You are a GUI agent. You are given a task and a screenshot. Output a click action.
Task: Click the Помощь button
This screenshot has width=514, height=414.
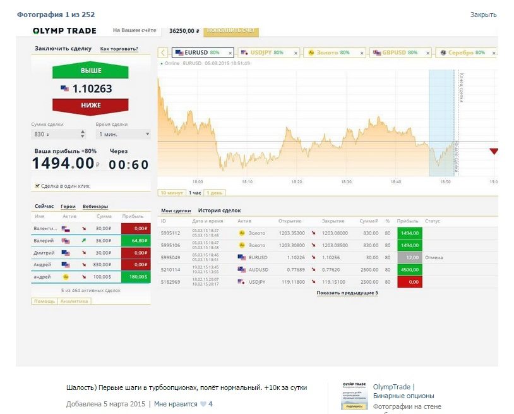[x=45, y=301]
